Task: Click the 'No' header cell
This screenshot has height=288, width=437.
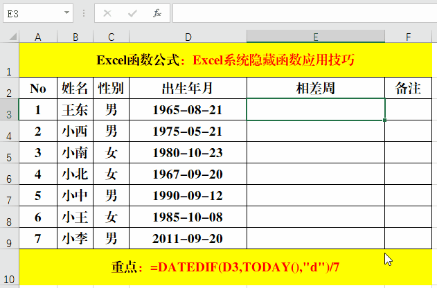Action: [38, 88]
